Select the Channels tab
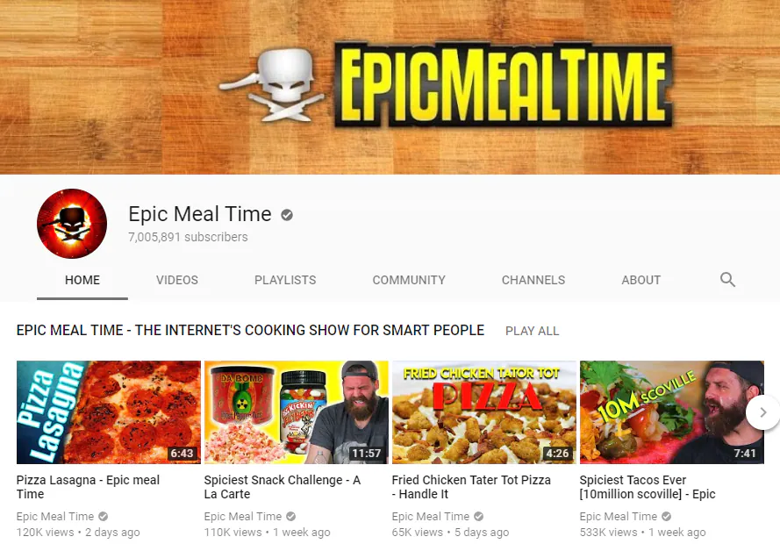This screenshot has height=551, width=780. click(533, 280)
